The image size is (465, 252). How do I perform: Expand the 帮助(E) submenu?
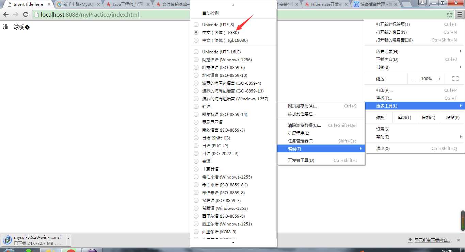(414, 137)
